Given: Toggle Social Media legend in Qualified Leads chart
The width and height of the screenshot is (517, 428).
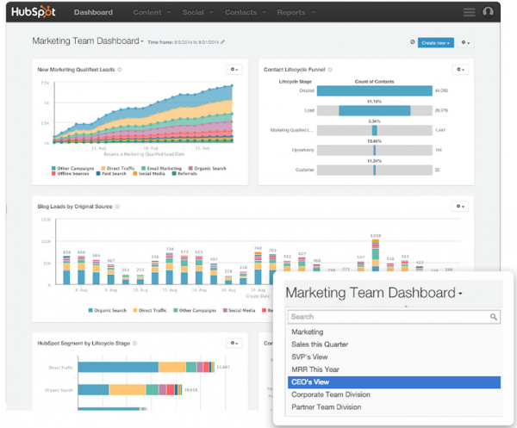Looking at the screenshot, I should 149,173.
